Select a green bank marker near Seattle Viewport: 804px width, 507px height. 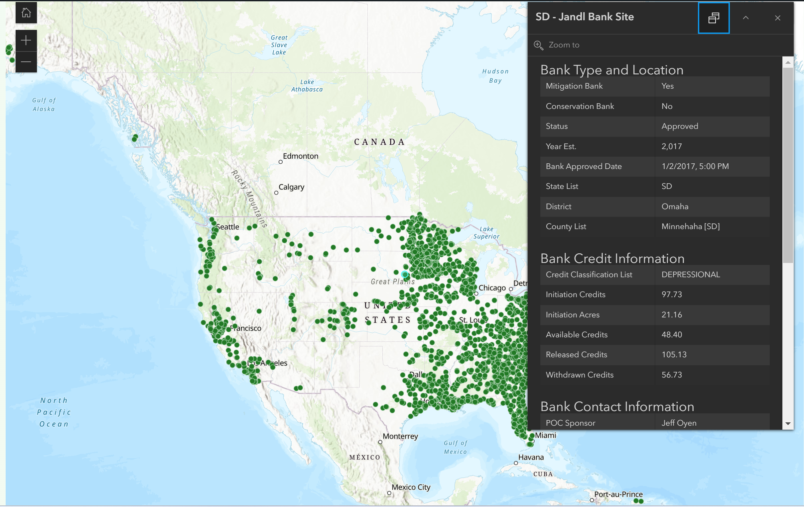tap(212, 220)
